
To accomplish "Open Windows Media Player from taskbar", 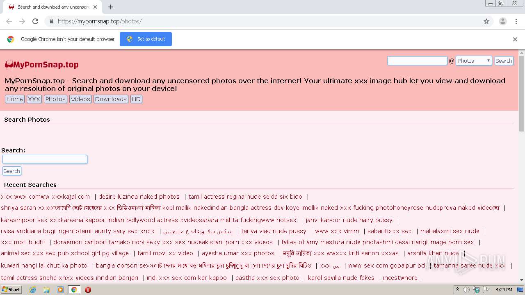I will click(60, 290).
